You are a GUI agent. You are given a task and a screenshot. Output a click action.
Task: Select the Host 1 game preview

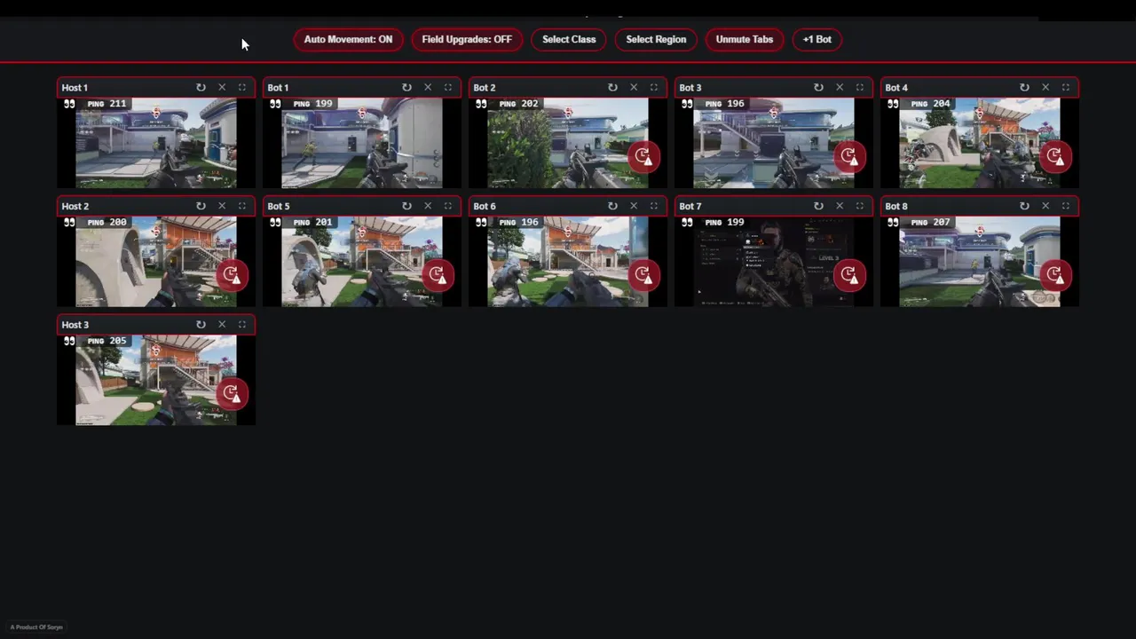tap(156, 143)
